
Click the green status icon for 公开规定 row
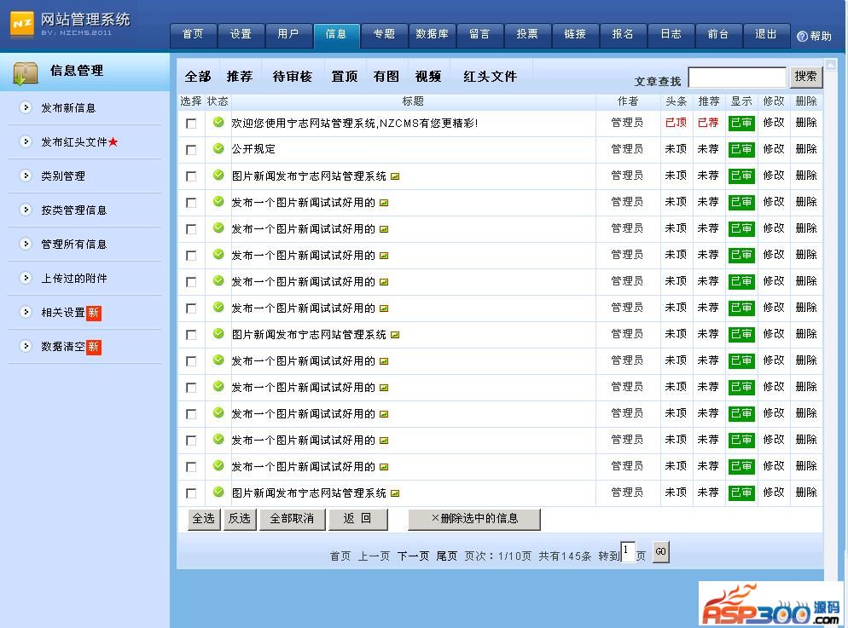pos(218,148)
